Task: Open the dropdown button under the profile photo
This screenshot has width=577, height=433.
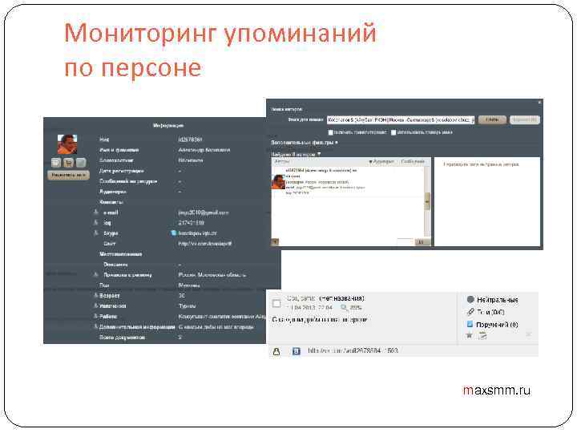Action: click(x=68, y=175)
